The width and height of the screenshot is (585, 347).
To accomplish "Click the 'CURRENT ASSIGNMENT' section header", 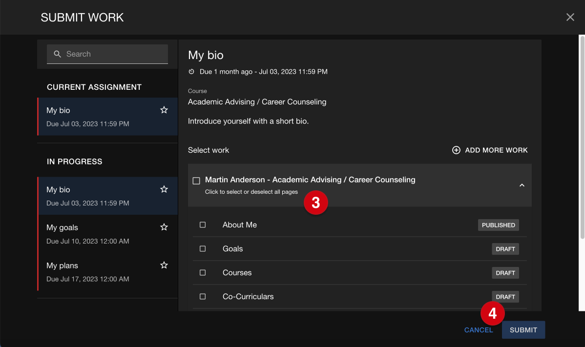I will coord(94,87).
